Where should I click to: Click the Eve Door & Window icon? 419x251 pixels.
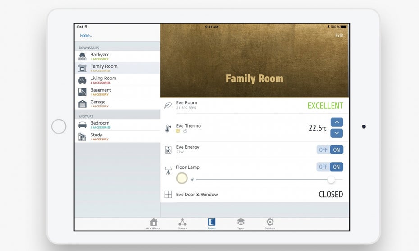168,194
